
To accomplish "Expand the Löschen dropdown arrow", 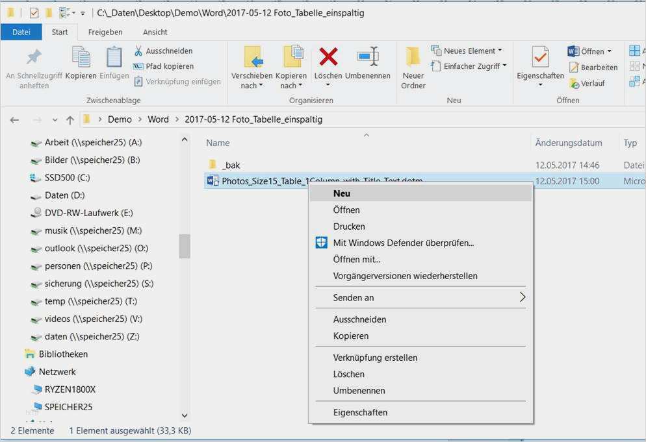I will pos(328,85).
